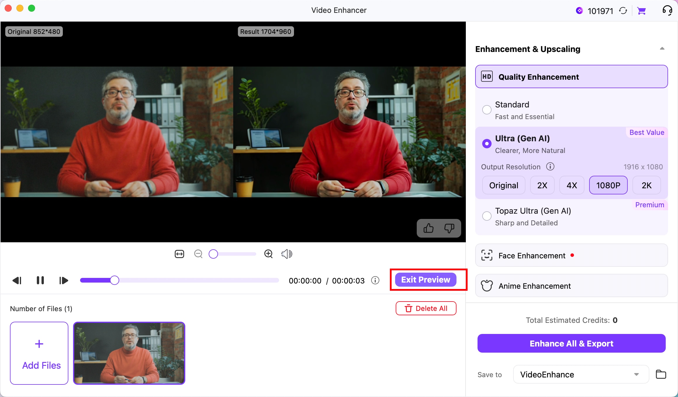Click the video playback progress slider

(x=179, y=281)
